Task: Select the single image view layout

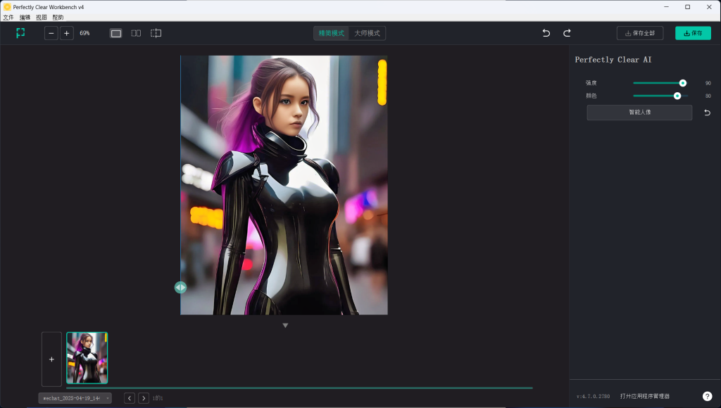Action: pos(116,33)
